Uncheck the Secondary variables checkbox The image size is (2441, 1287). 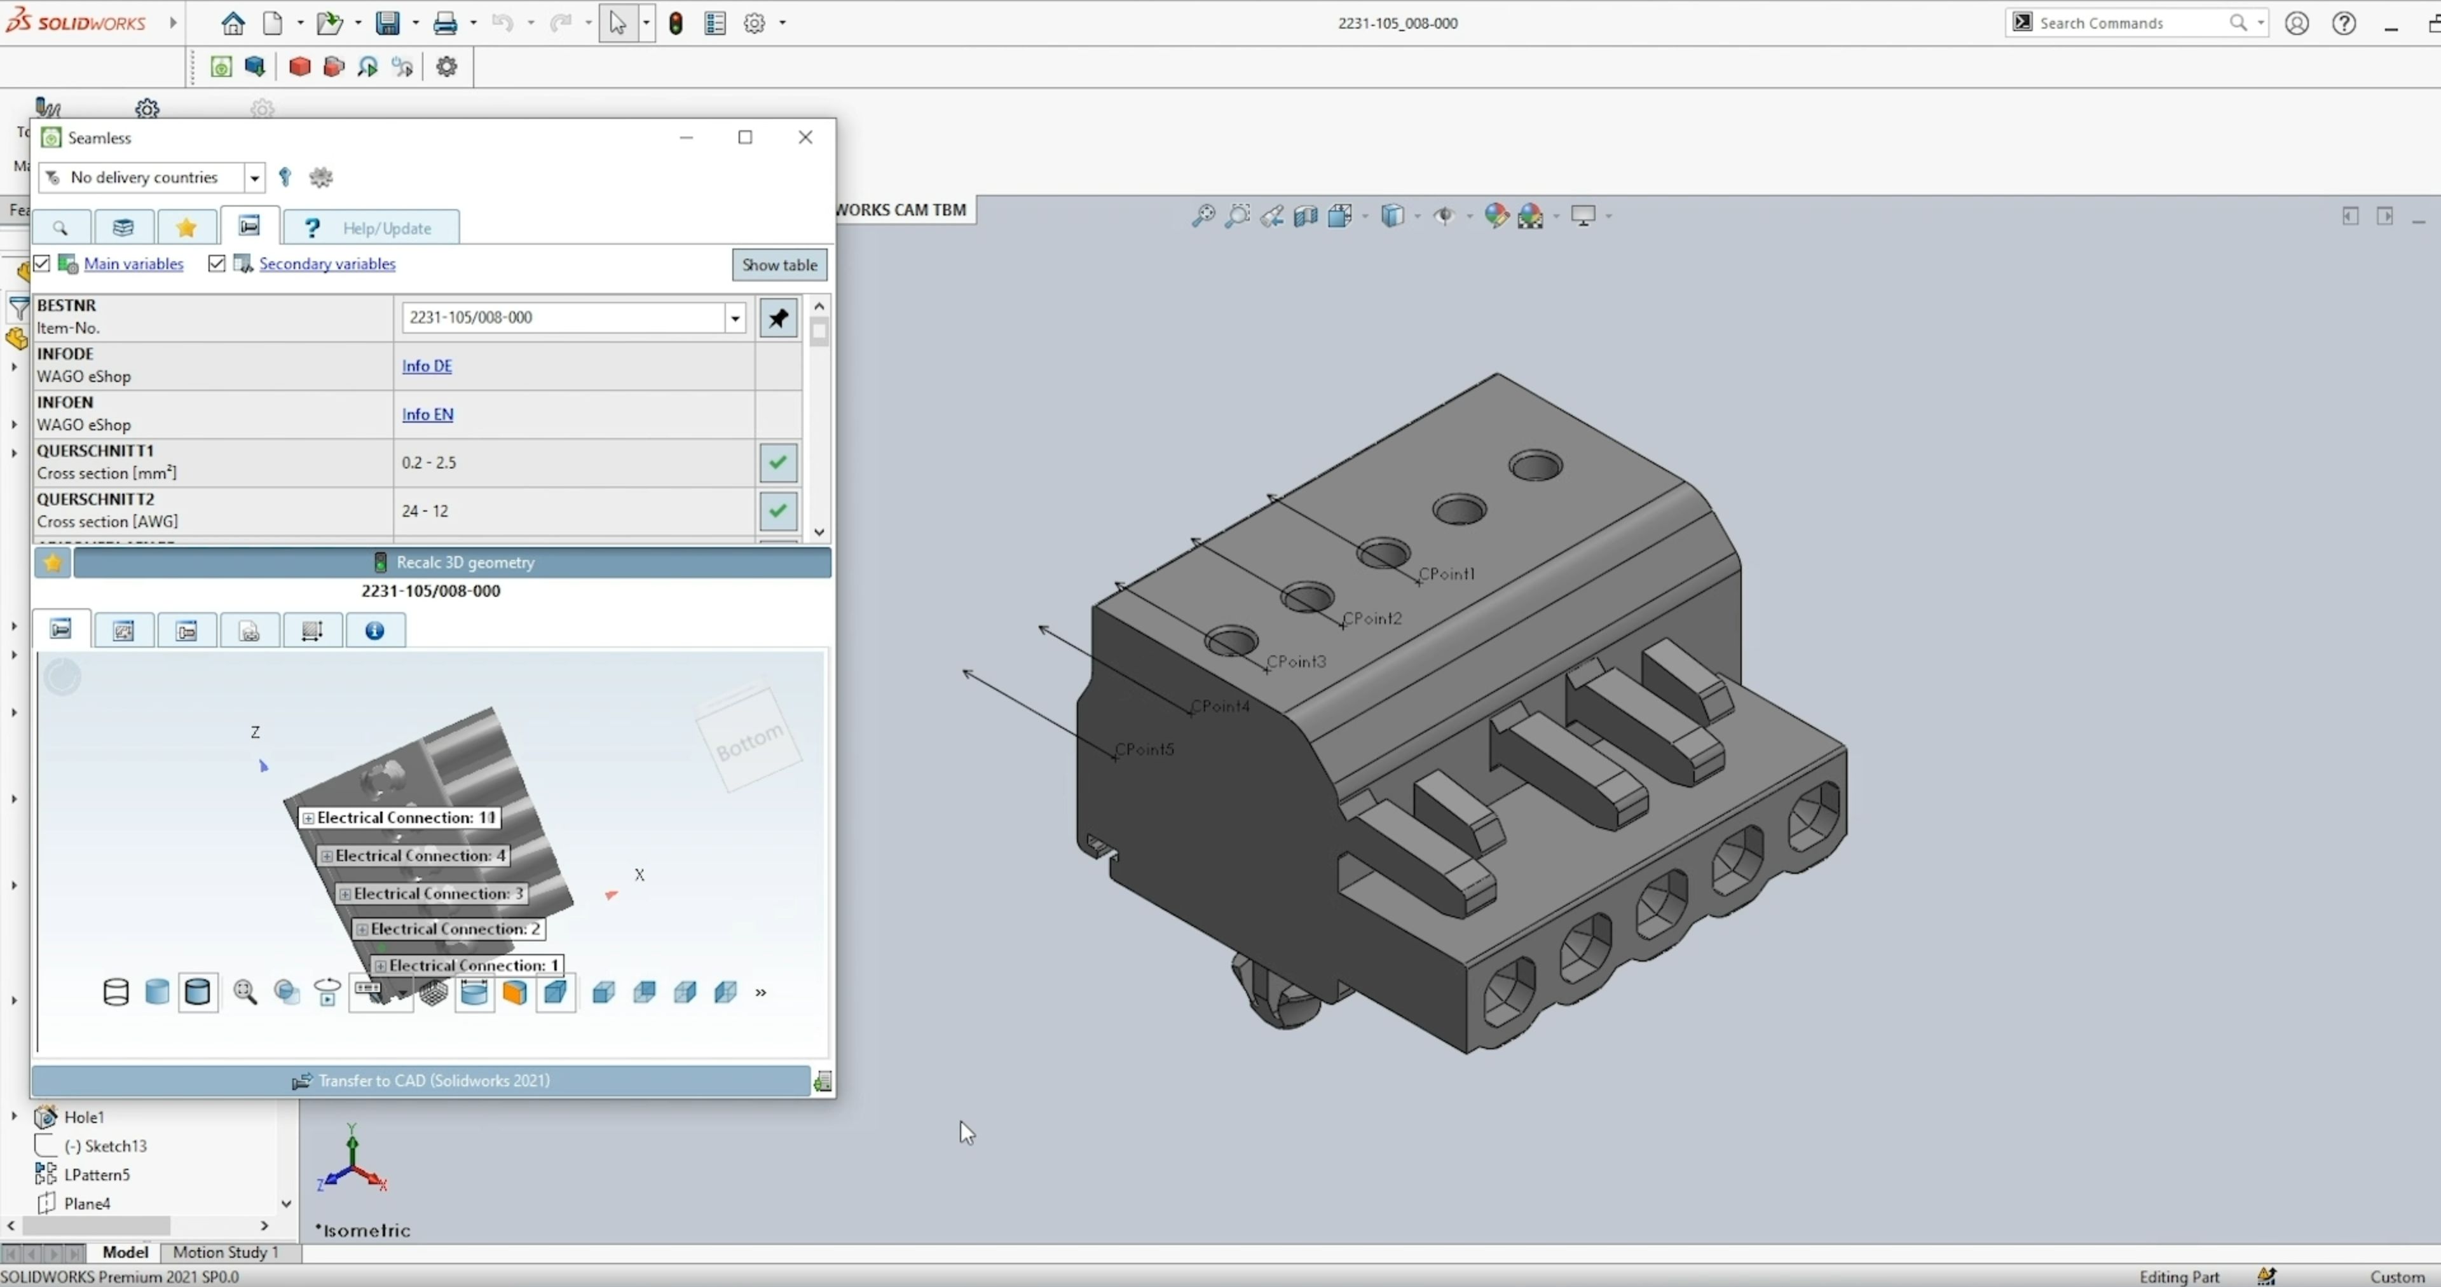coord(217,264)
